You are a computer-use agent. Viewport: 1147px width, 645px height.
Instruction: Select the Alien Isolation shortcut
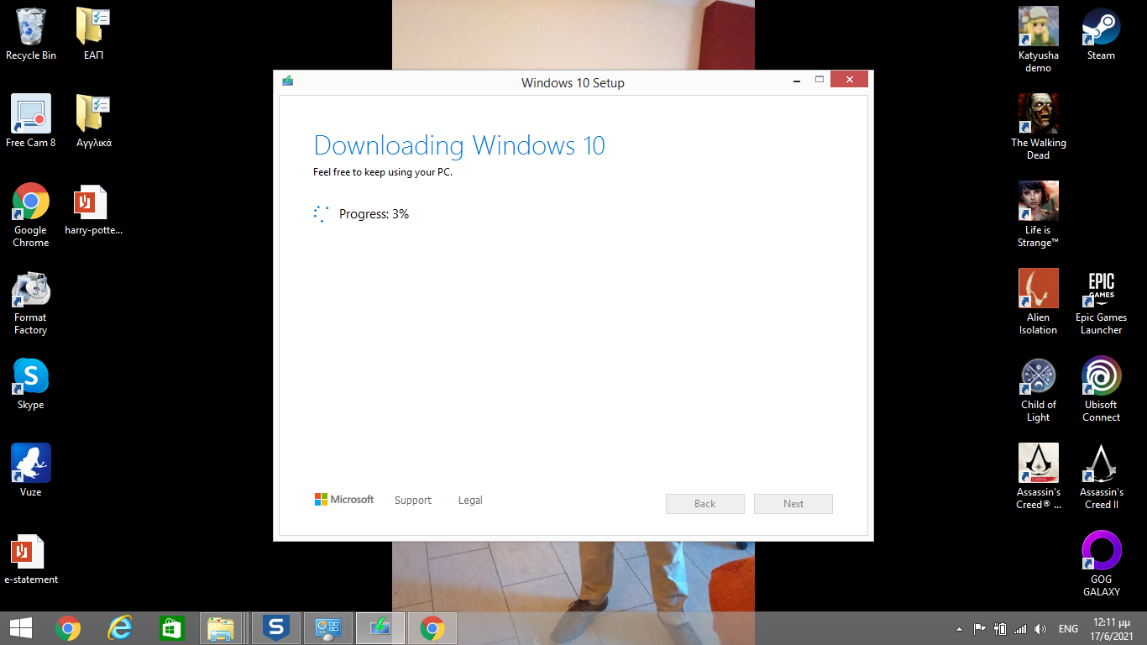tap(1039, 302)
